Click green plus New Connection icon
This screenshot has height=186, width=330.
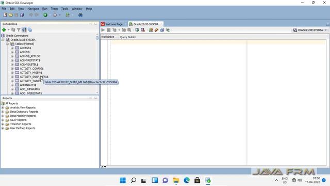4,30
